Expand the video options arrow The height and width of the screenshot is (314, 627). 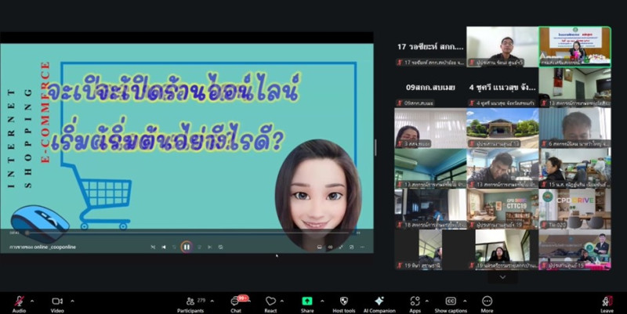pos(71,298)
